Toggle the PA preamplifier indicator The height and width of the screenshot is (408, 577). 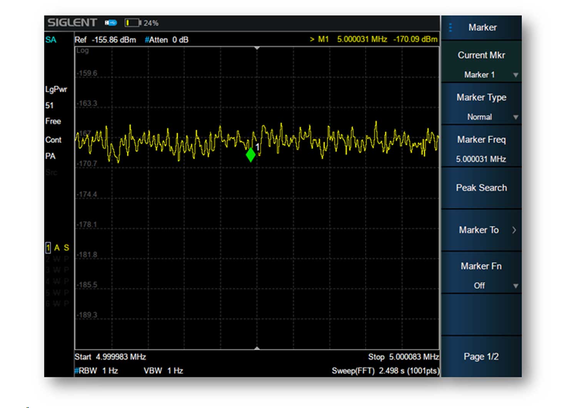point(50,156)
